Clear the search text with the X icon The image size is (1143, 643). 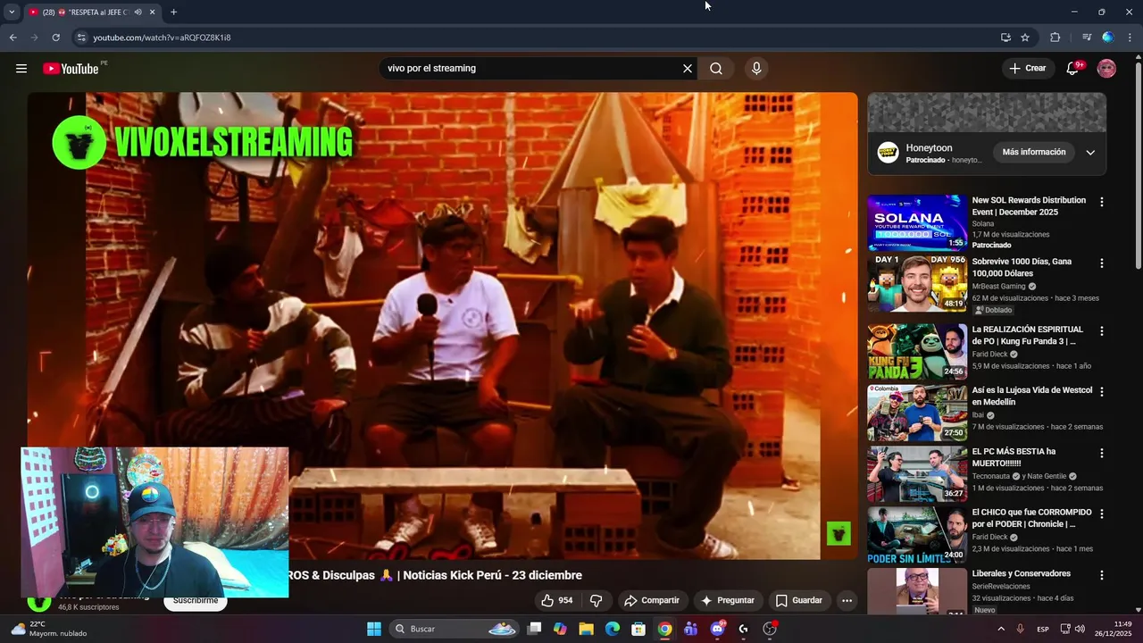click(688, 69)
